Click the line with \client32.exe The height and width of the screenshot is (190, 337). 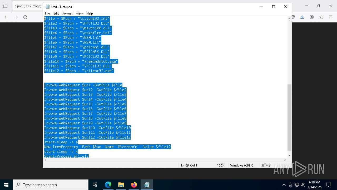[x=79, y=71]
